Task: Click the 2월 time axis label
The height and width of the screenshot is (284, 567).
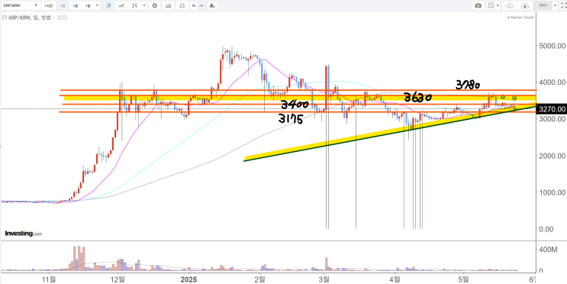Action: tap(259, 279)
